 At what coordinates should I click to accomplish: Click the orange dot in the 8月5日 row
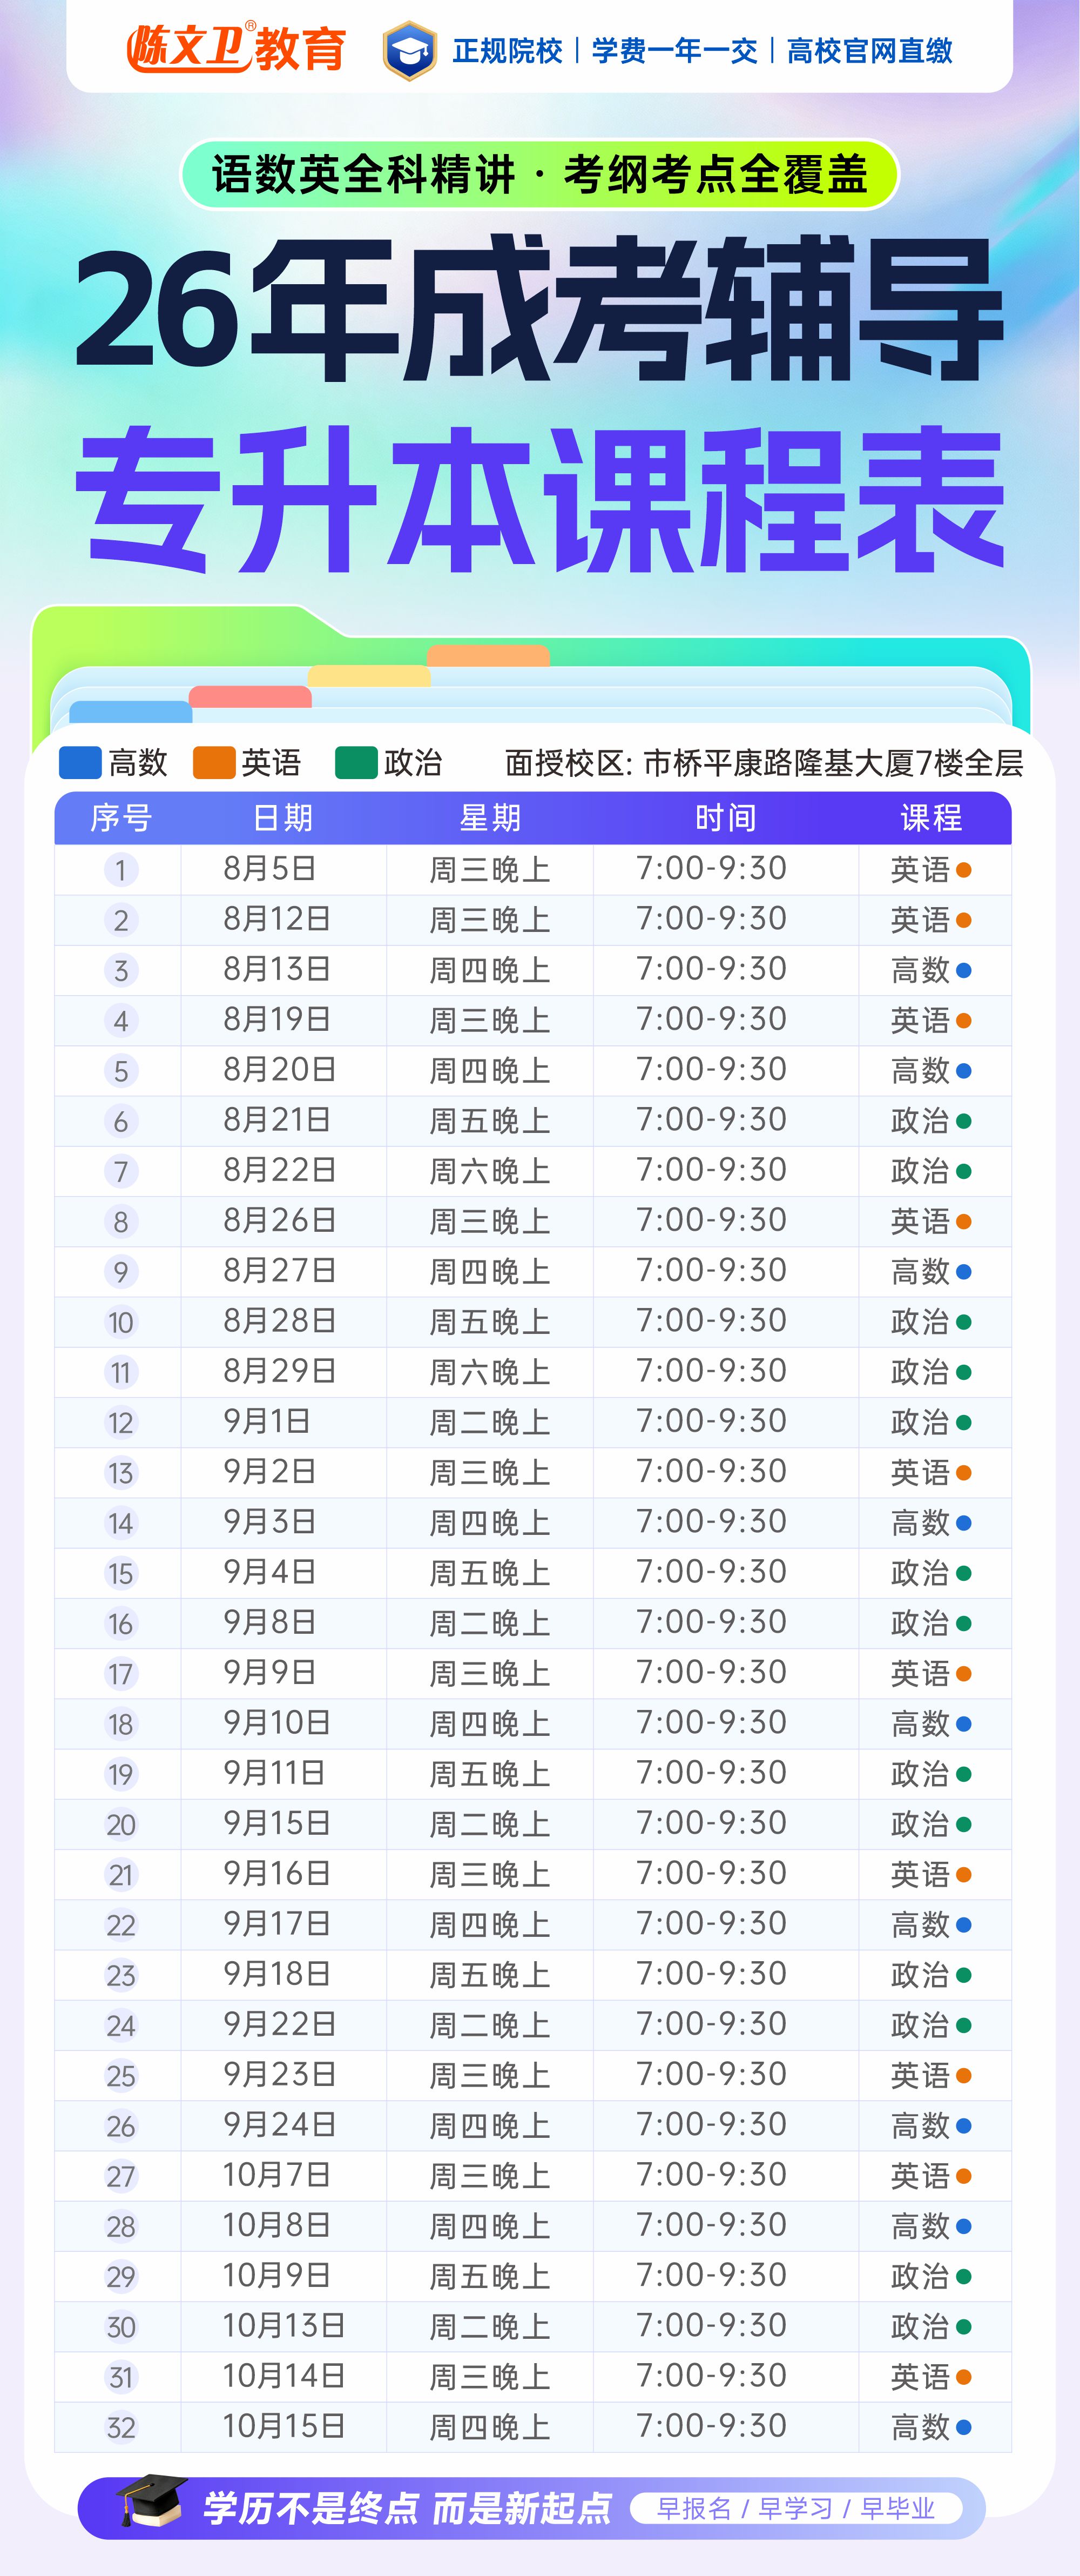[x=964, y=870]
